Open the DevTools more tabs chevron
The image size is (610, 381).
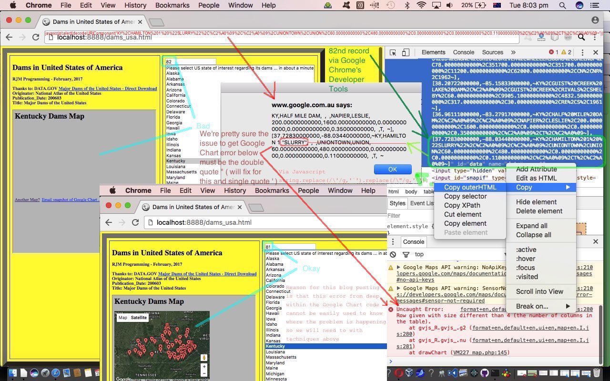pyautogui.click(x=513, y=52)
